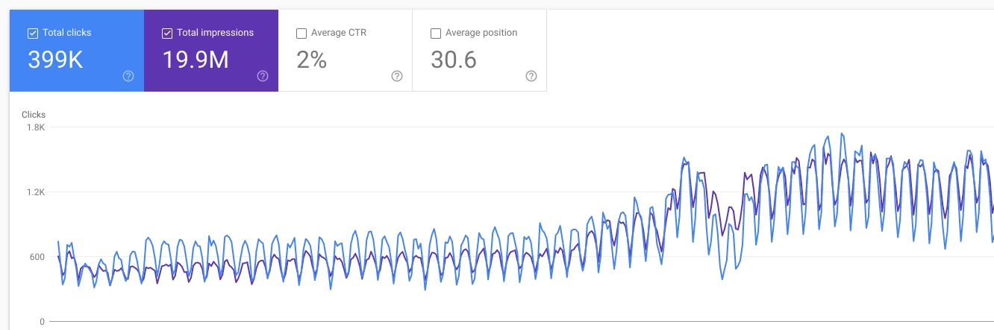Click the 0 baseline axis label
The height and width of the screenshot is (330, 994).
(x=43, y=322)
